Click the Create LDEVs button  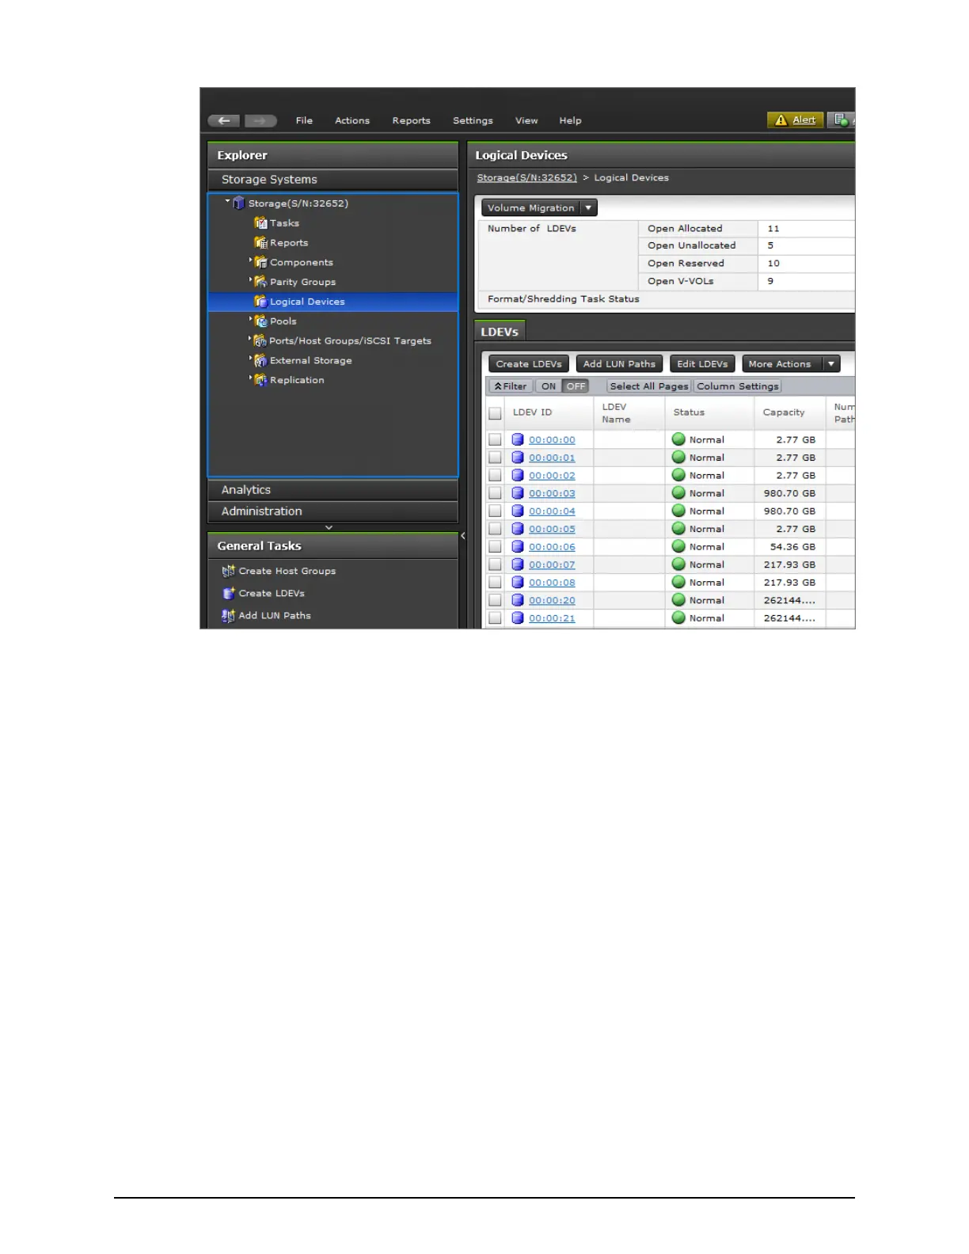529,364
